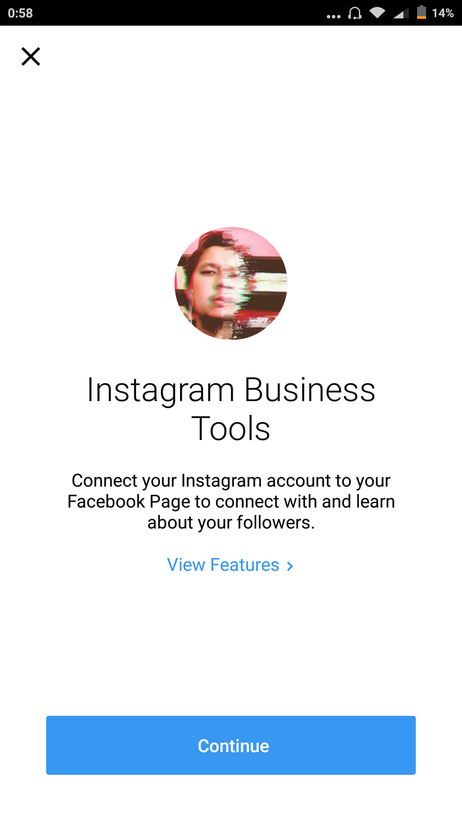462x821 pixels.
Task: Tap the word 'Features' in blue link
Action: pos(245,565)
